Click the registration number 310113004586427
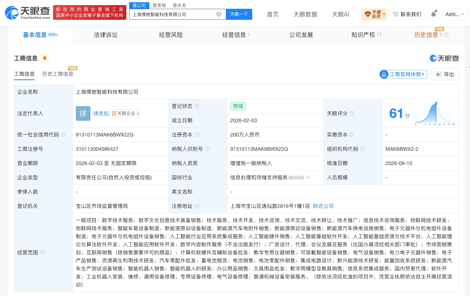This screenshot has width=470, height=296. (x=97, y=149)
